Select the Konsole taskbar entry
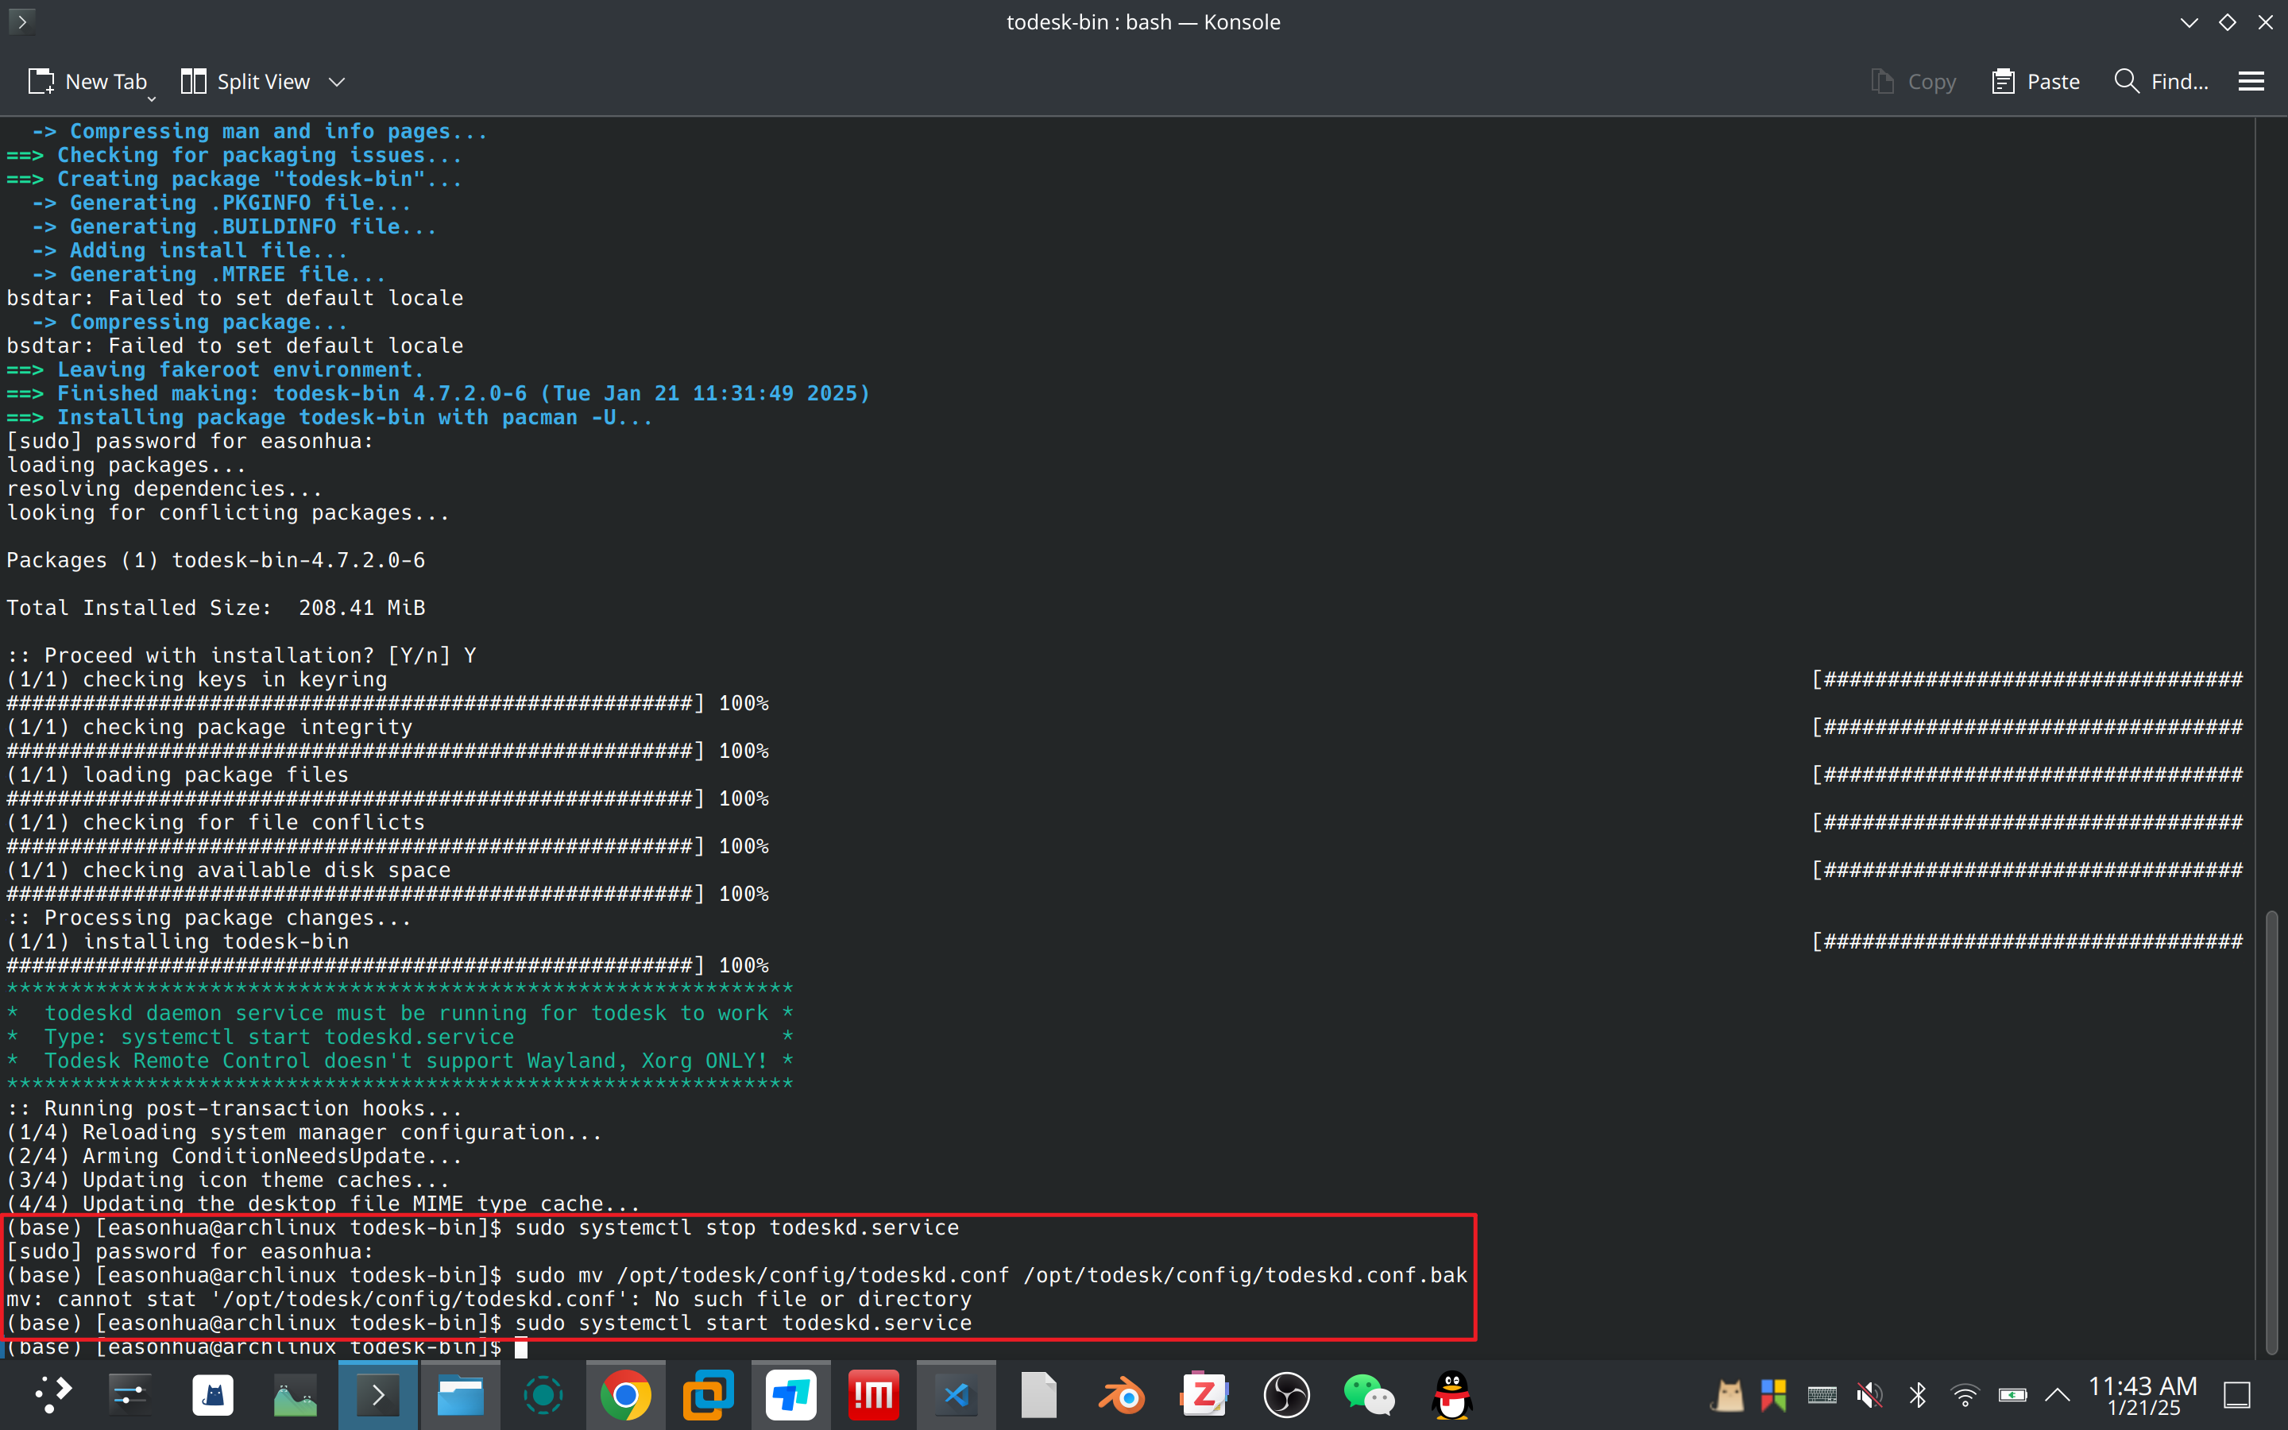The image size is (2288, 1430). click(x=378, y=1395)
